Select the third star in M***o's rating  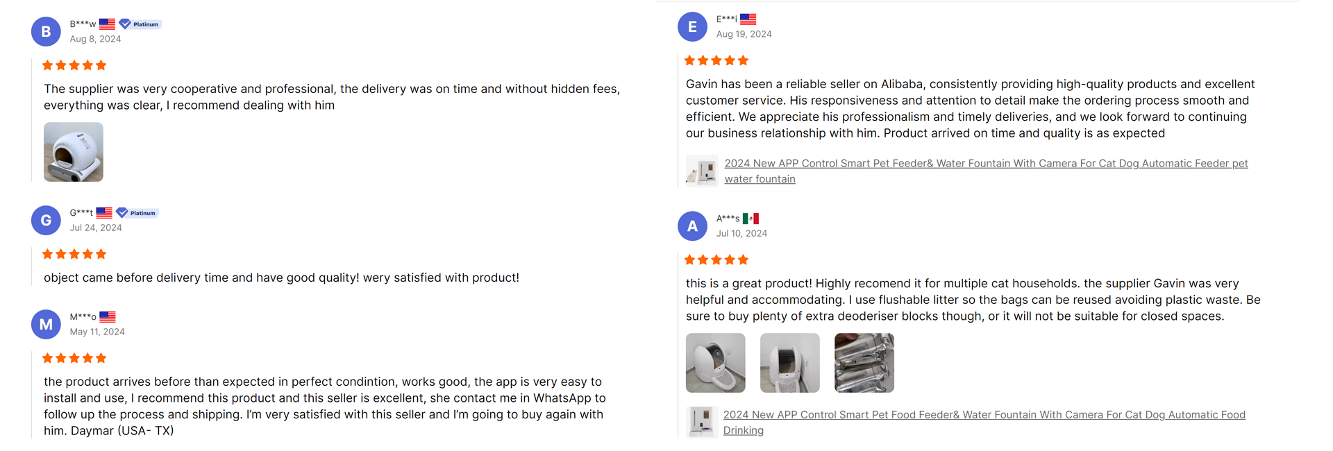(x=74, y=357)
